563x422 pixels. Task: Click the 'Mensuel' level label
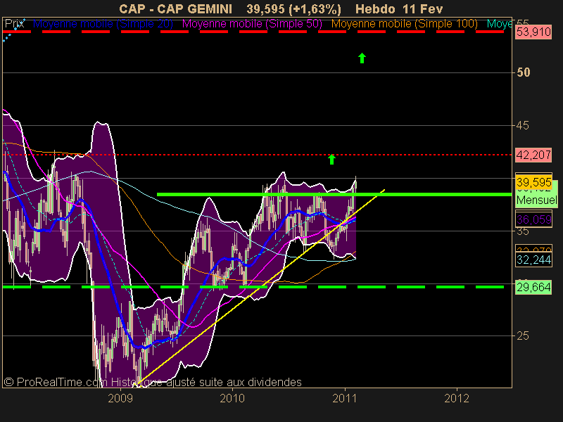536,200
